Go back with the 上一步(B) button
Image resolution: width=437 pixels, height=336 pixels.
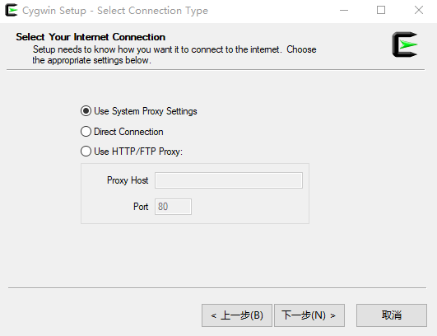coord(237,315)
